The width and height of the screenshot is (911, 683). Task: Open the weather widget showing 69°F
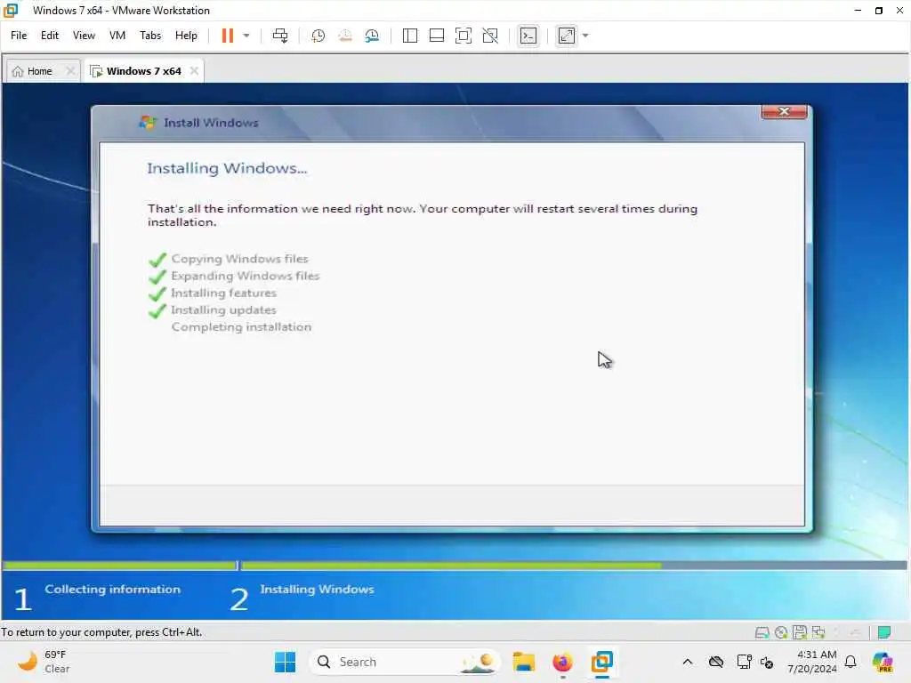point(43,662)
